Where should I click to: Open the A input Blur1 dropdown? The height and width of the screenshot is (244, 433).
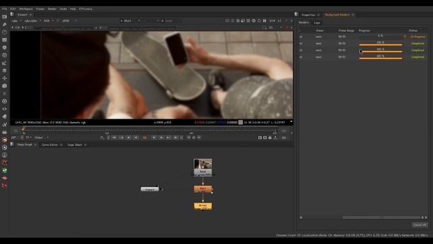tap(130, 21)
